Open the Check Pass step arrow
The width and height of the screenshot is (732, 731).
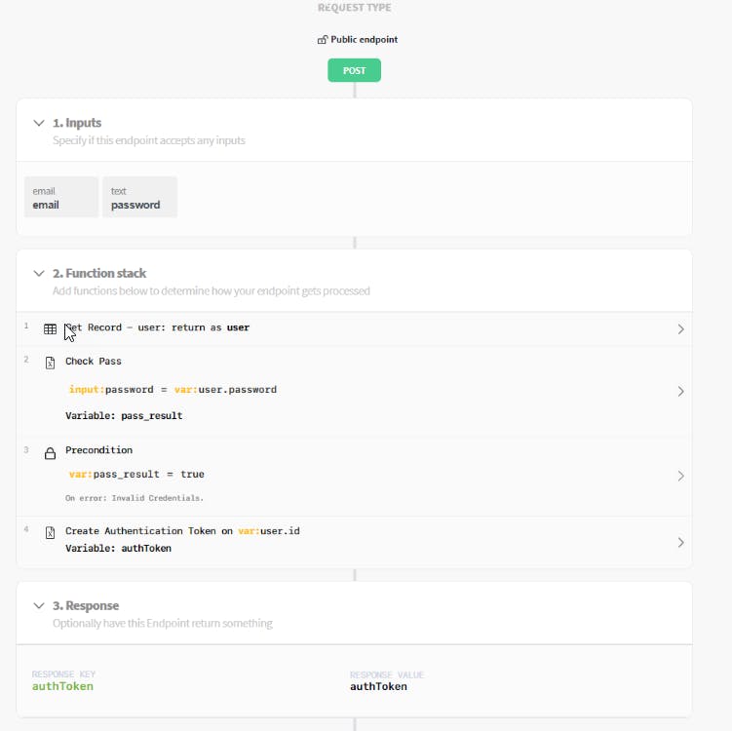coord(680,391)
